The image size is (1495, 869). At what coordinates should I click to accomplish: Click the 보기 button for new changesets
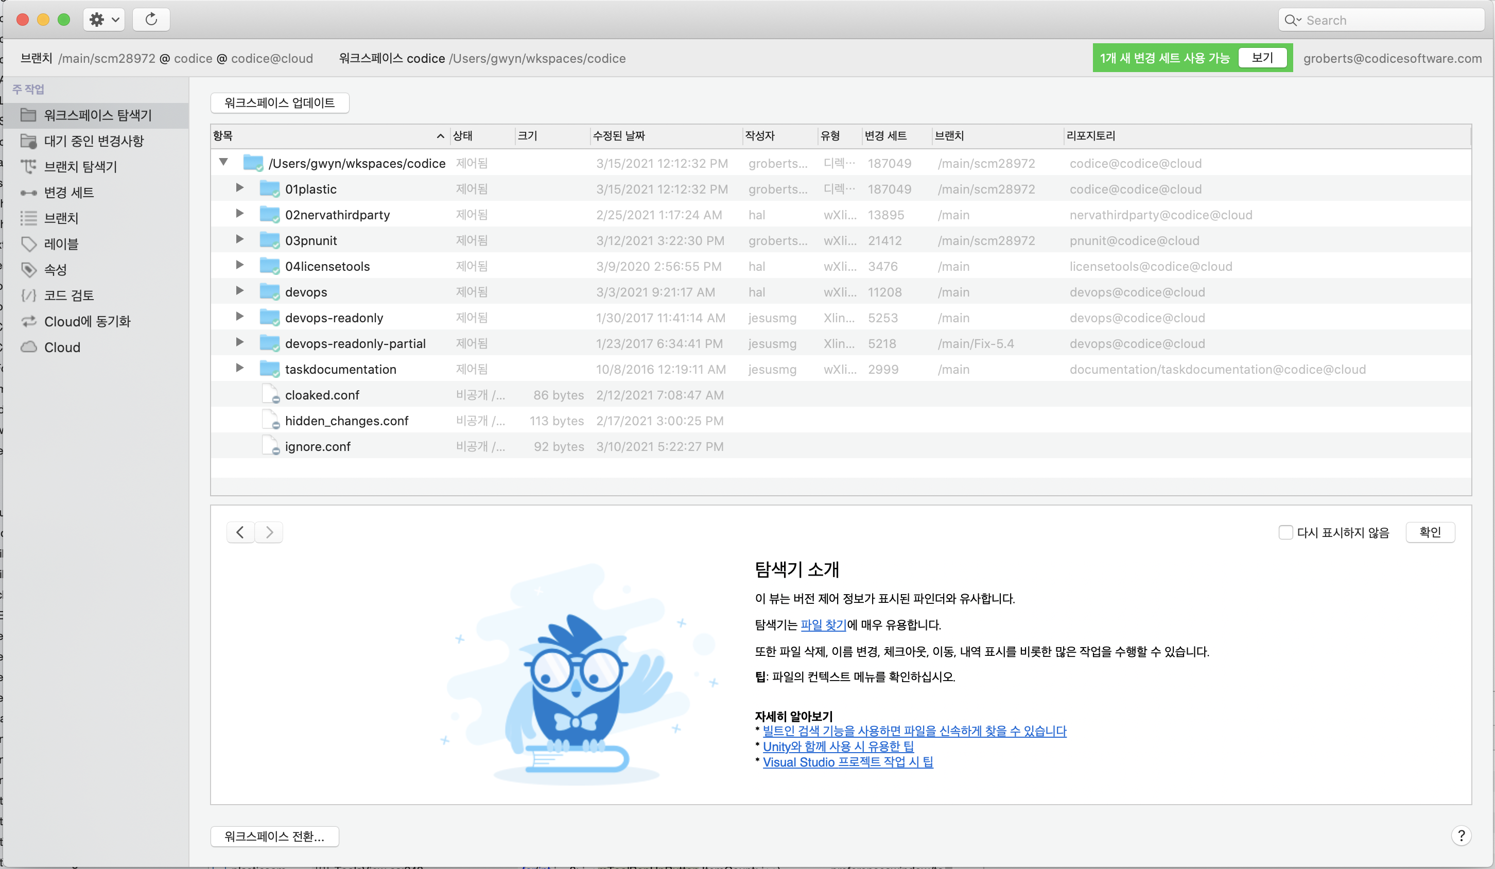pos(1262,58)
